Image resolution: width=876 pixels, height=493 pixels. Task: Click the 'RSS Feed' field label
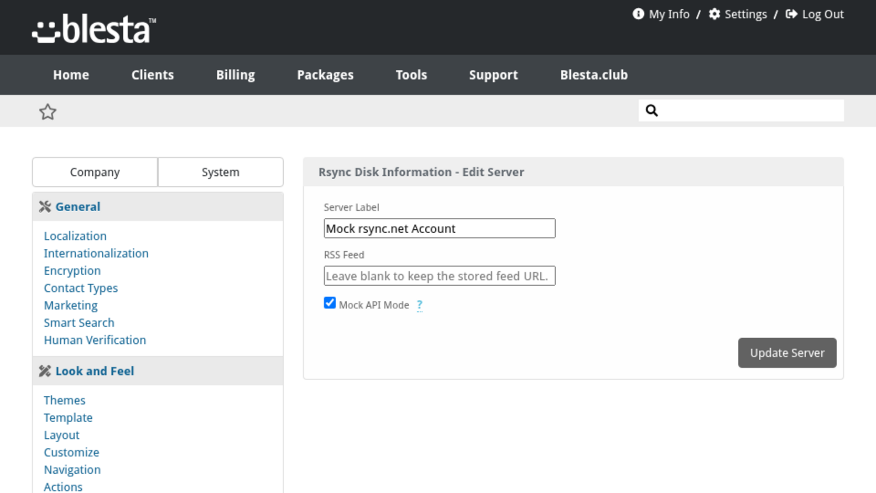[344, 255]
